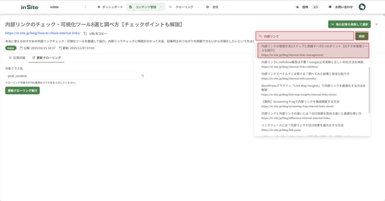Click the 検索 button
This screenshot has height=201, width=385.
(362, 36)
